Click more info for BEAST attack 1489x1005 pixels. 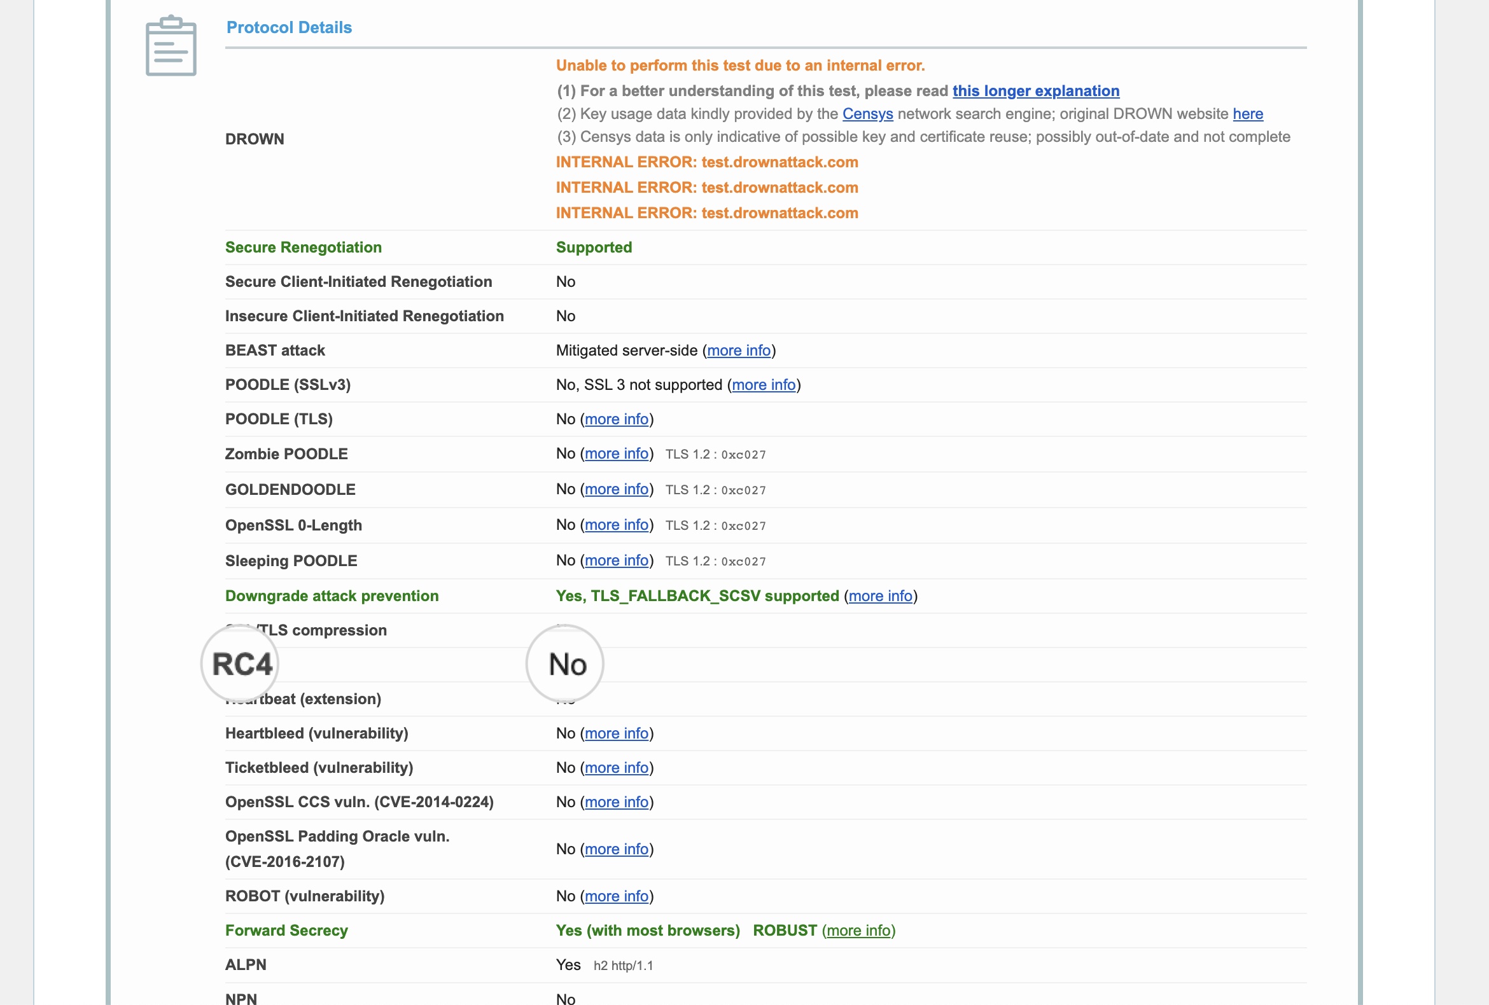point(738,350)
